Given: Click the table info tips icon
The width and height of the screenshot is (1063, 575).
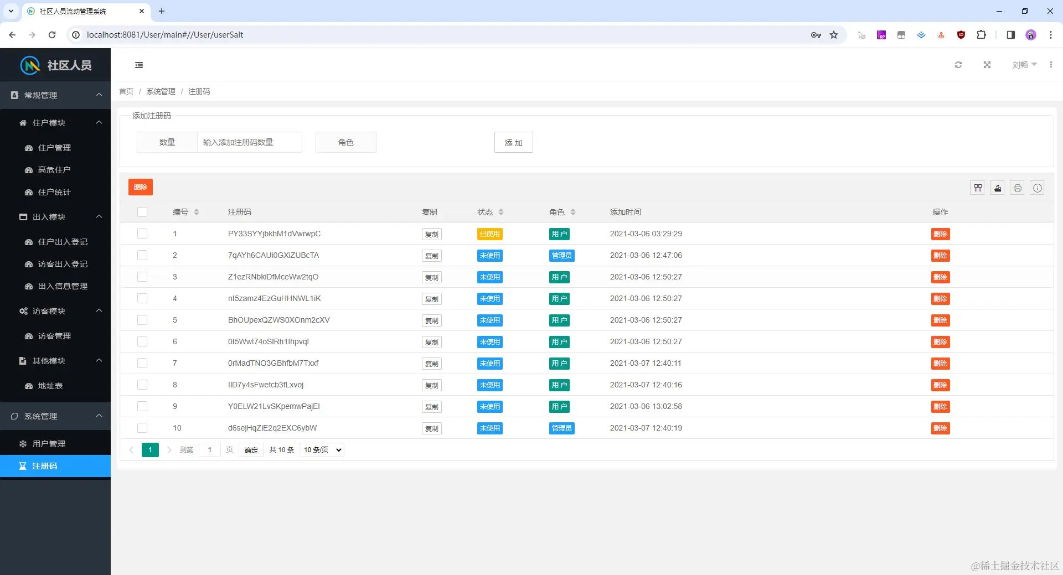Looking at the screenshot, I should [1038, 188].
